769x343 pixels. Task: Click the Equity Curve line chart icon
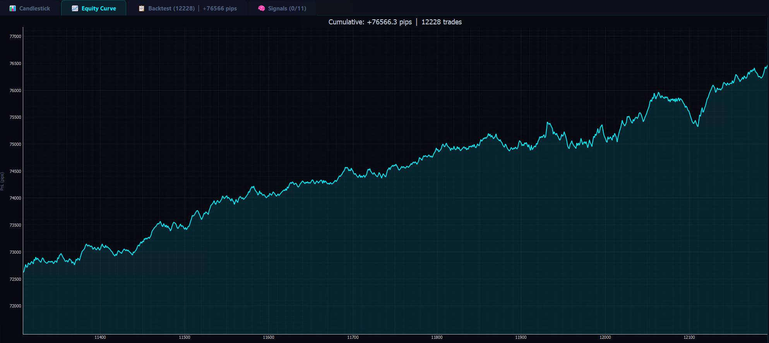click(75, 8)
